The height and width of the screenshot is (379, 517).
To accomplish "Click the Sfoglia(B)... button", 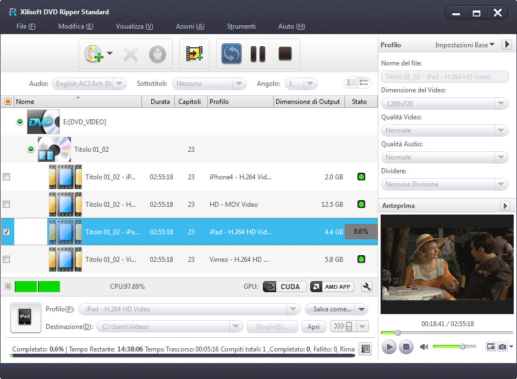I will [x=272, y=327].
